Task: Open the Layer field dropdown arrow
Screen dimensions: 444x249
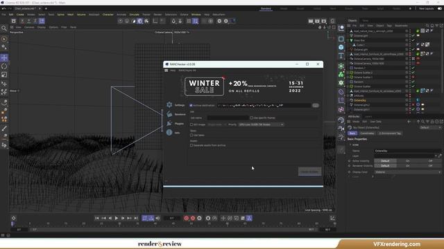Action: [436, 156]
